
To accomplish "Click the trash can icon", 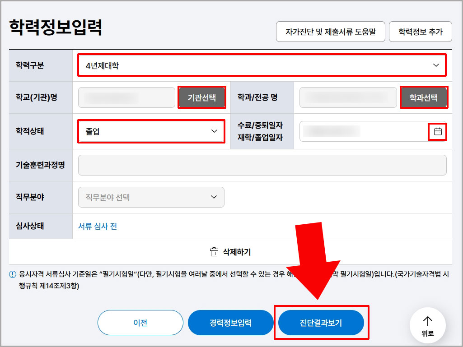I will (x=214, y=252).
